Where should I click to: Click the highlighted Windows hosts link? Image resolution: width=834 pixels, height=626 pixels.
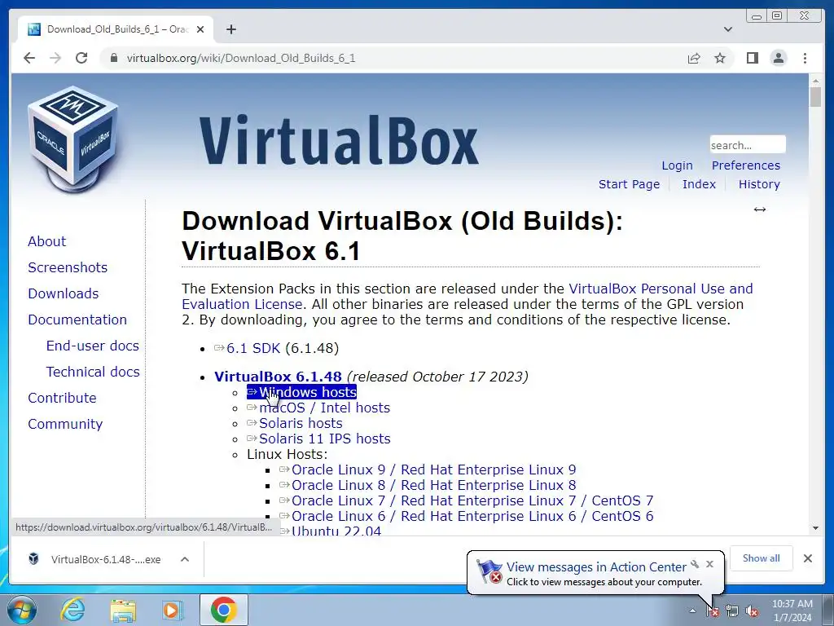(301, 392)
